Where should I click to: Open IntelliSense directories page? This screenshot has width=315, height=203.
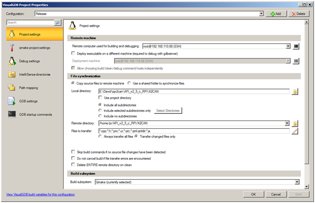pyautogui.click(x=35, y=75)
